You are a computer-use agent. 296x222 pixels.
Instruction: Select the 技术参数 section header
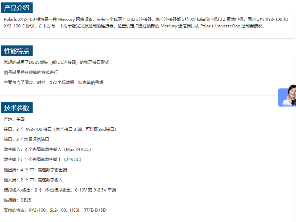[17, 108]
